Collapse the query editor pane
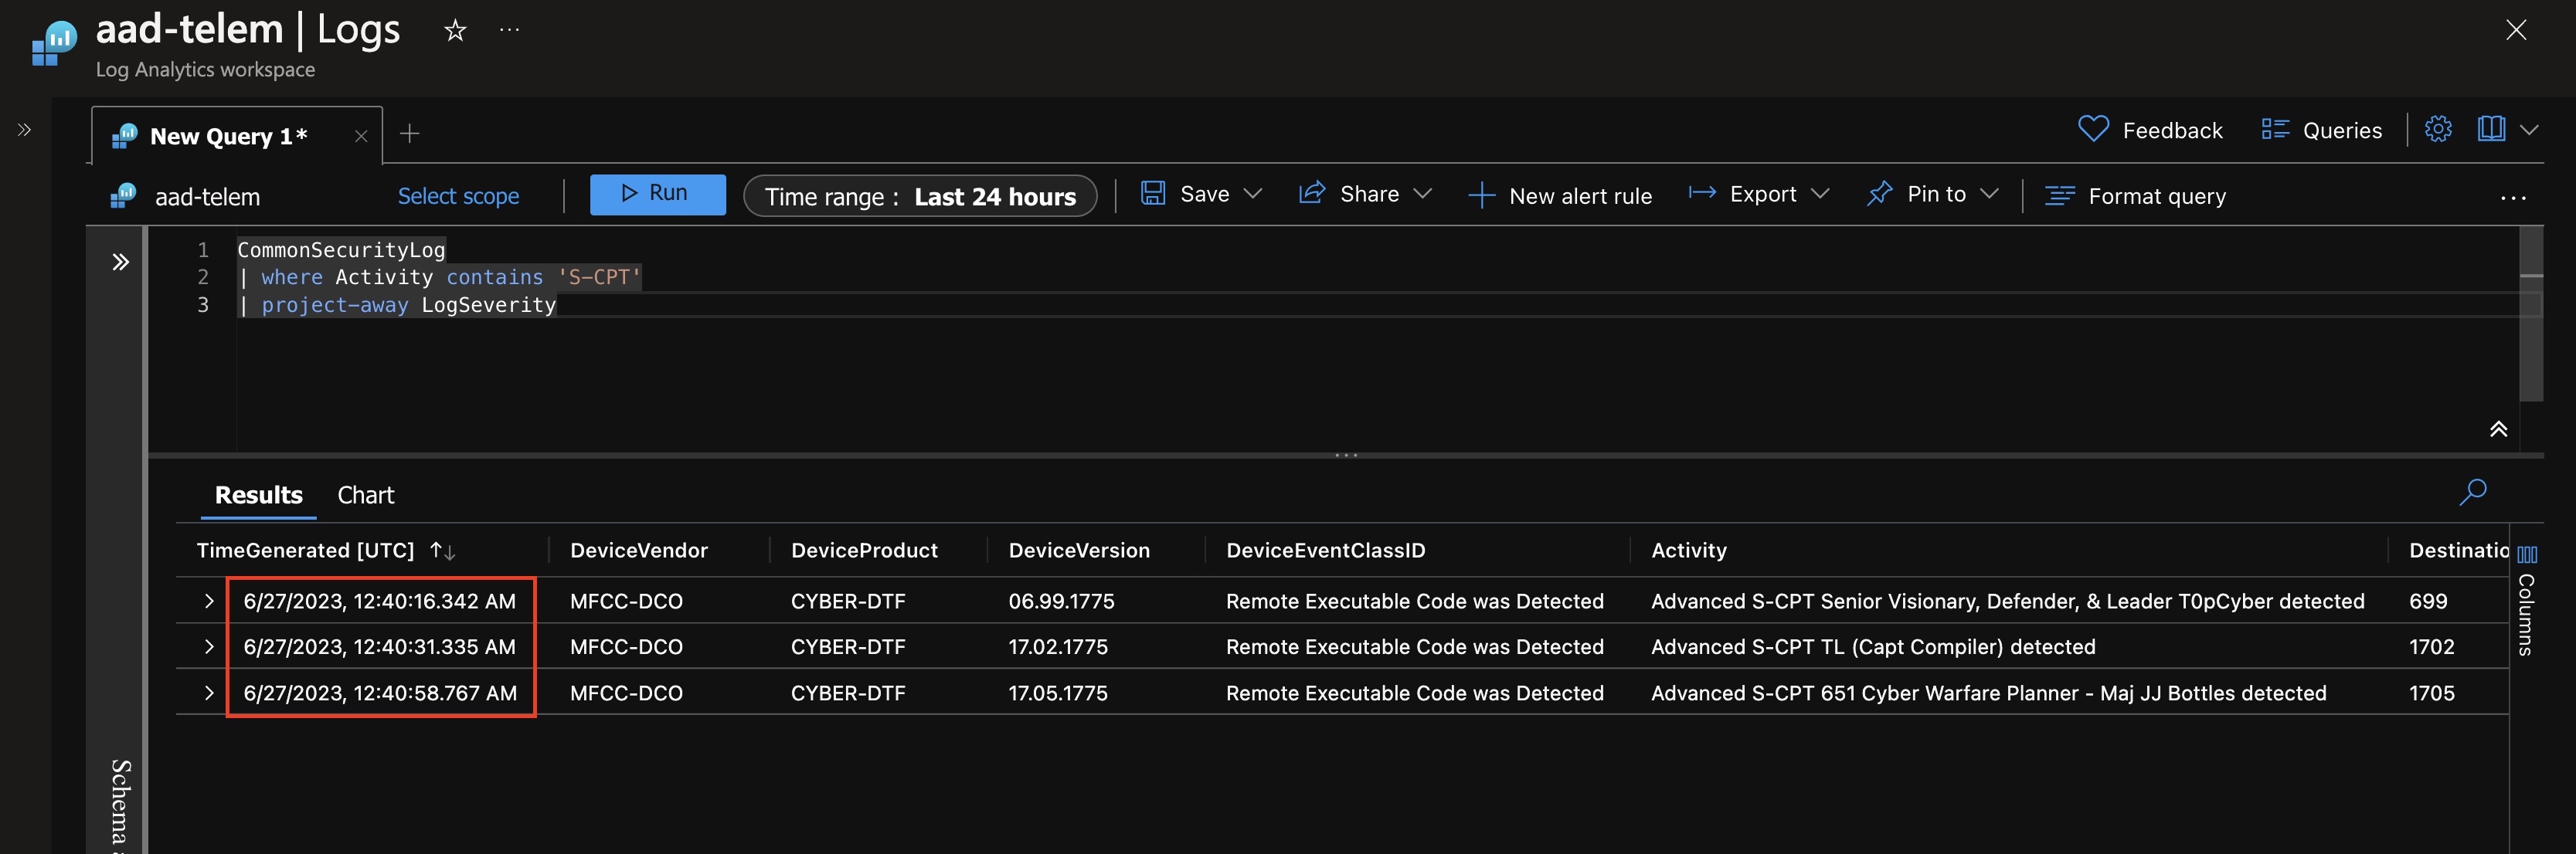Viewport: 2576px width, 854px height. pyautogui.click(x=2499, y=429)
